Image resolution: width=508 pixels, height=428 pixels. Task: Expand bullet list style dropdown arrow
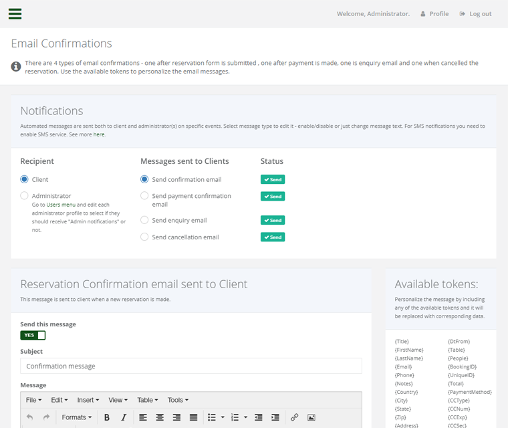click(223, 417)
